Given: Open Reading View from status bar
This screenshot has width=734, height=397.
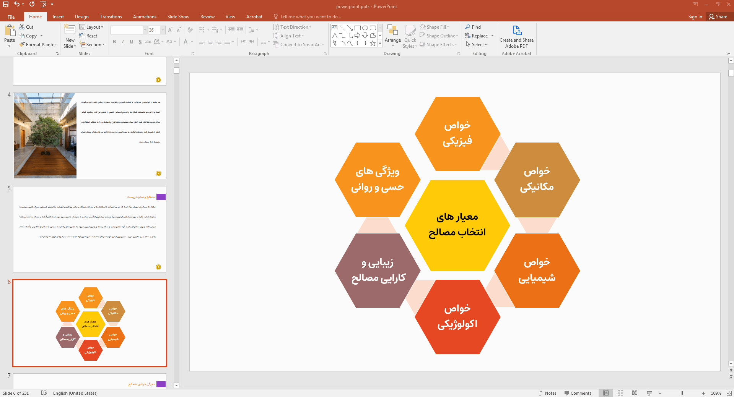Looking at the screenshot, I should tap(635, 393).
